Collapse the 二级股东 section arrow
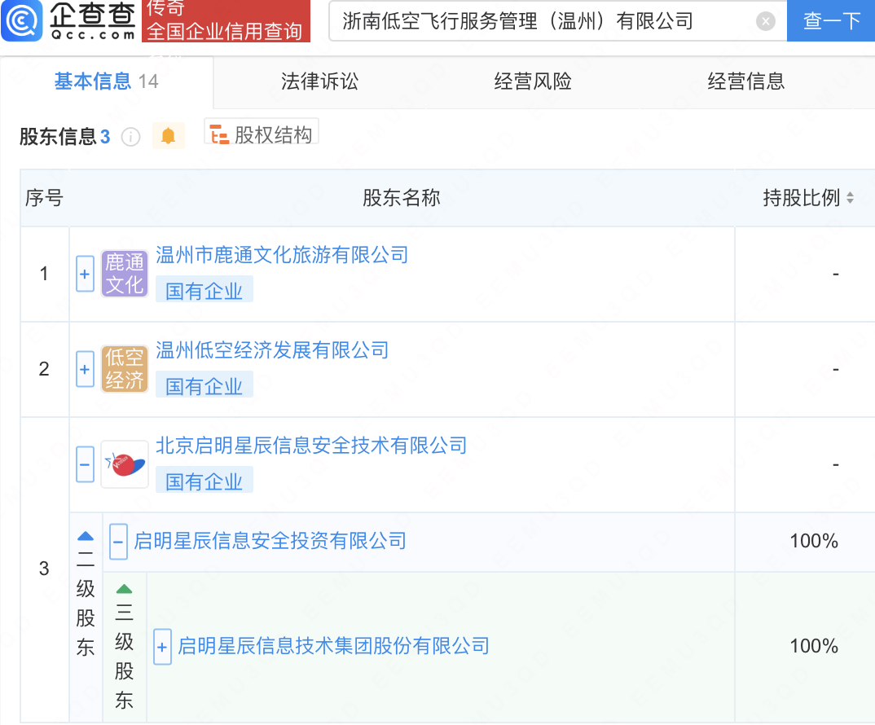The image size is (875, 725). (86, 536)
